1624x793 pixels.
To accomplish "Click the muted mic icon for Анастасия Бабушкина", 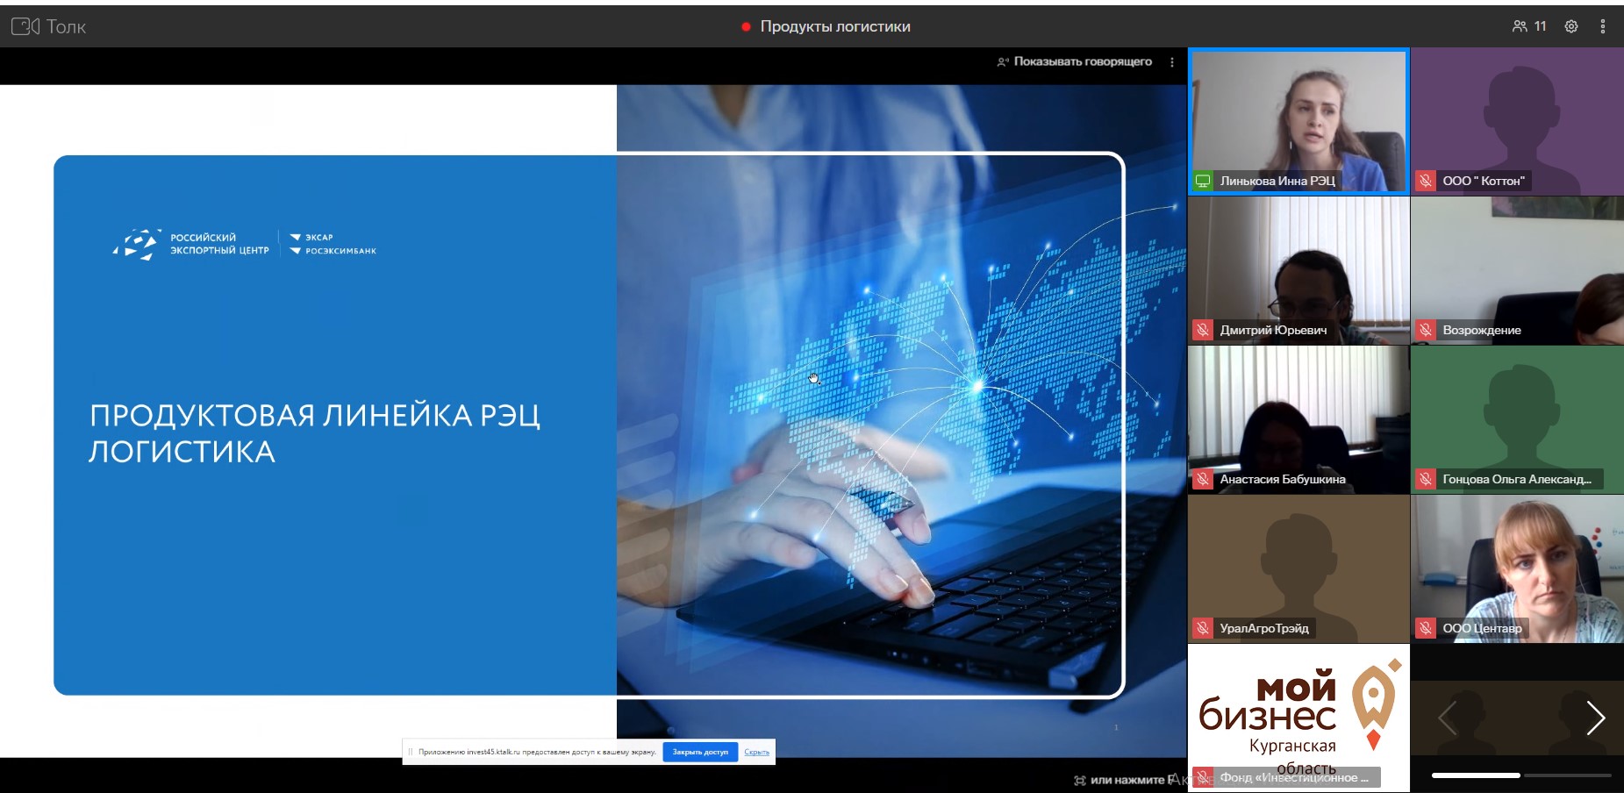I will (1203, 479).
